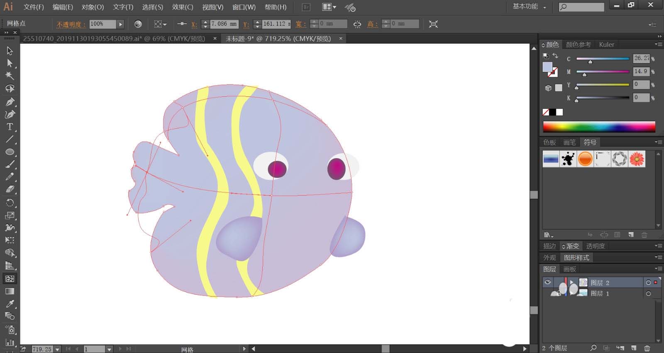Select the Pen tool
Viewport: 664px width, 353px height.
point(10,102)
